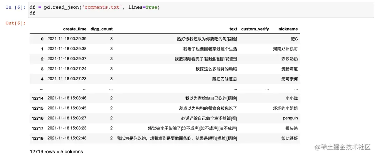This screenshot has height=156, width=376.
Task: Click nickname 贵黔漳厦
Action: [x=290, y=69]
